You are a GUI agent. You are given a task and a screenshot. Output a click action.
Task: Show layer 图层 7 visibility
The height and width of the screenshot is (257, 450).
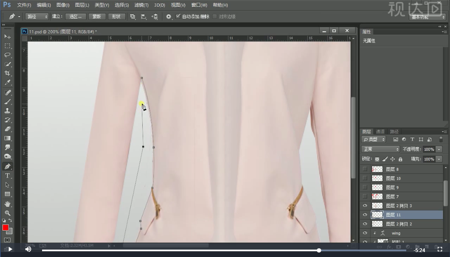[365, 196]
